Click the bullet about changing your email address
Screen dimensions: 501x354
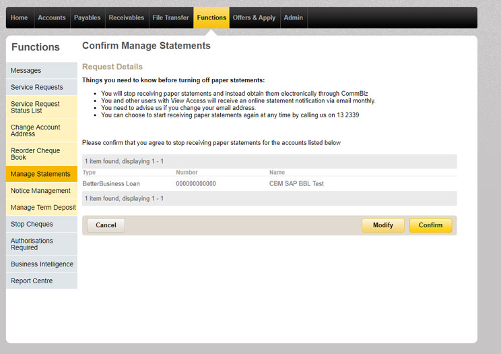click(178, 108)
